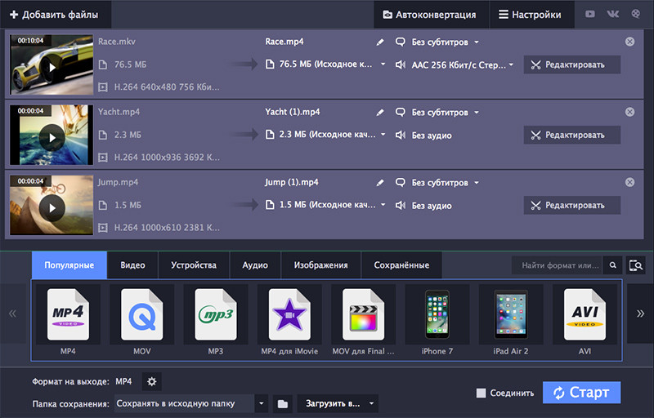654x418 pixels.
Task: Click Редактировать for Yacht.mp4
Action: click(572, 136)
